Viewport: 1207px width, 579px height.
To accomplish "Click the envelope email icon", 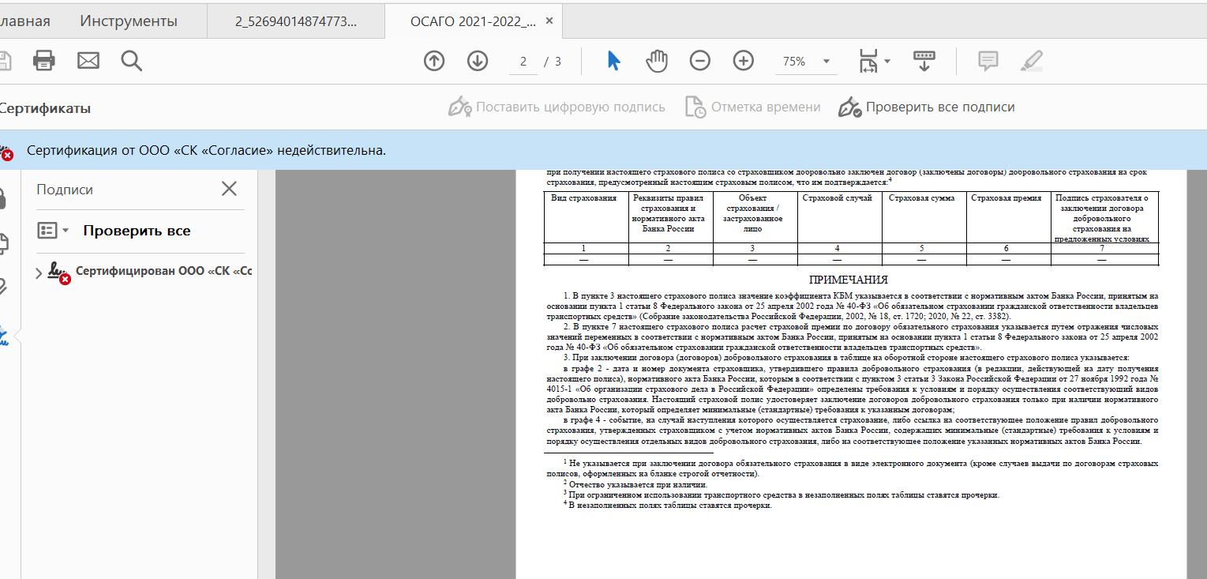I will 88,61.
